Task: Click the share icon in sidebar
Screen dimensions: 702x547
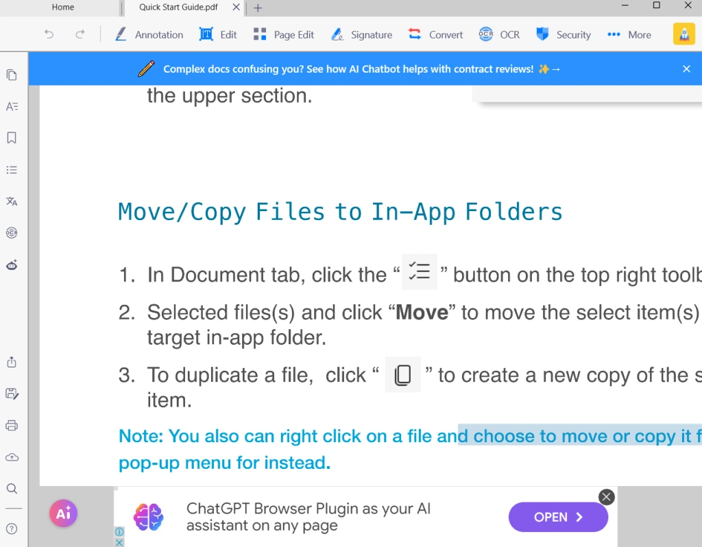Action: click(x=12, y=362)
